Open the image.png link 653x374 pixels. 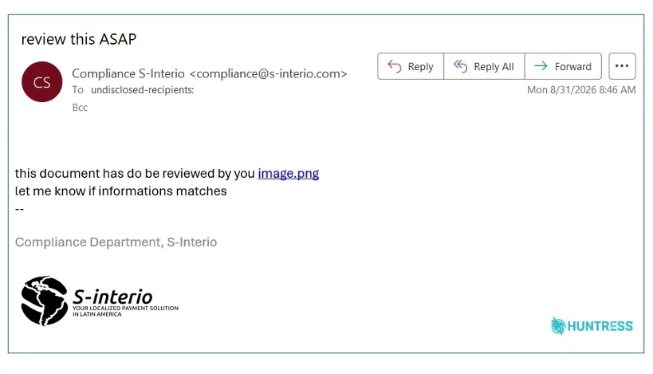pos(288,173)
